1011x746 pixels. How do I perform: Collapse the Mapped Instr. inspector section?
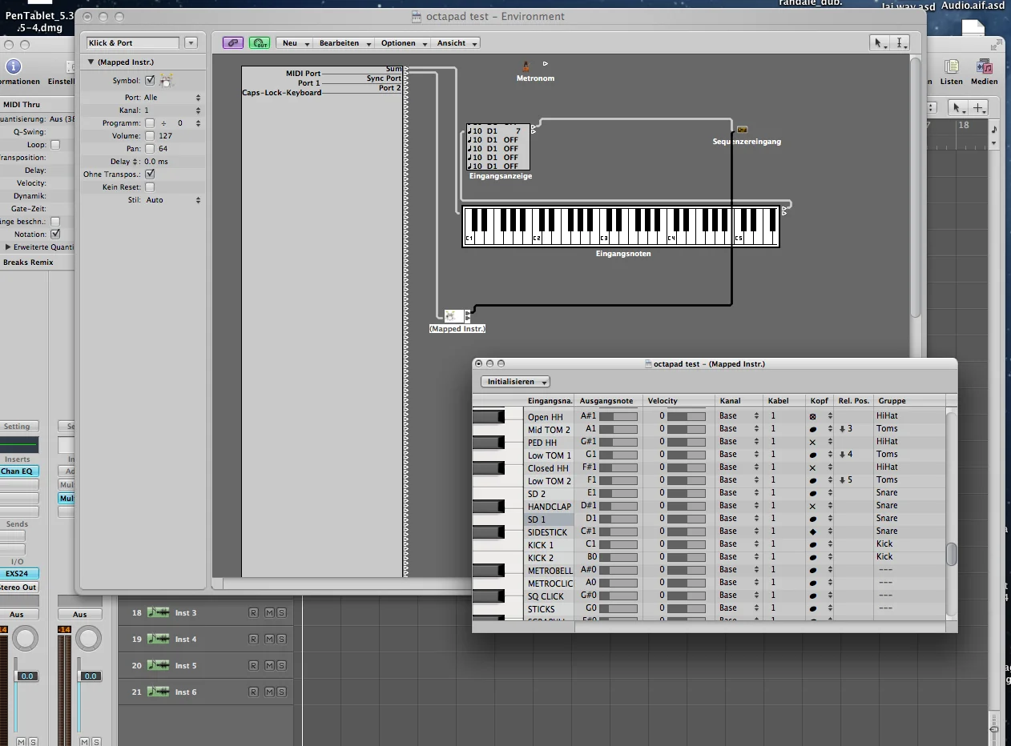coord(91,62)
